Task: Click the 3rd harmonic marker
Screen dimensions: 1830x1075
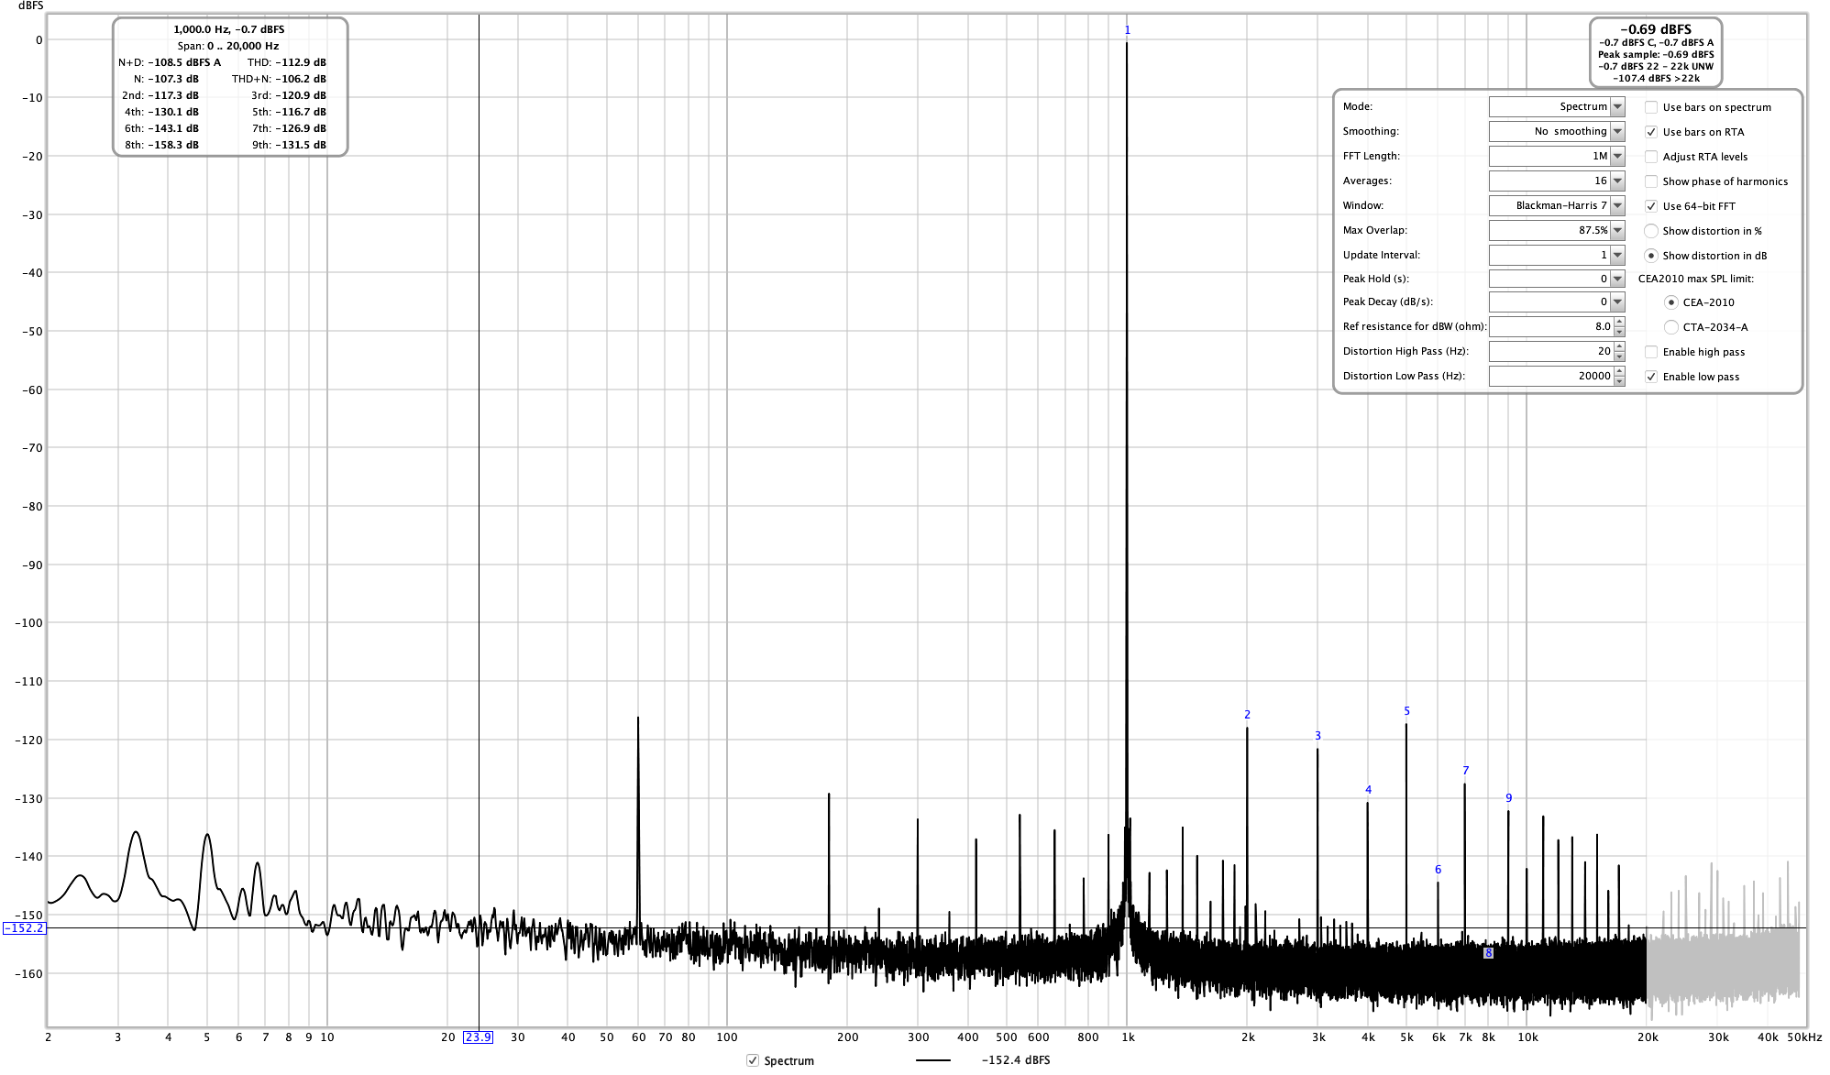Action: (x=1318, y=736)
